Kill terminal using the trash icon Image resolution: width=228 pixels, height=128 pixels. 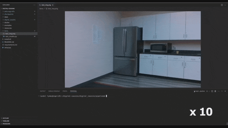tap(215, 91)
